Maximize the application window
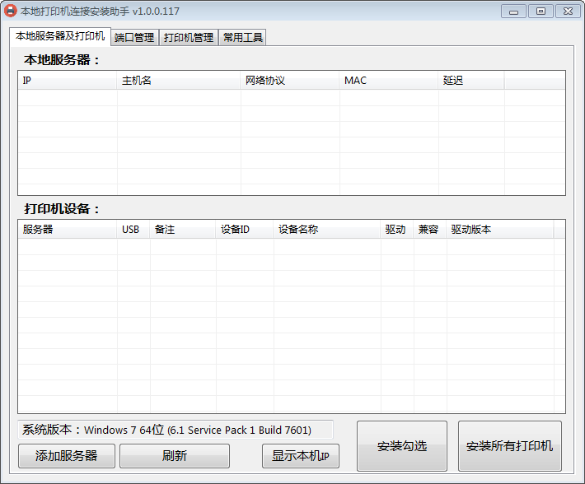 [541, 12]
